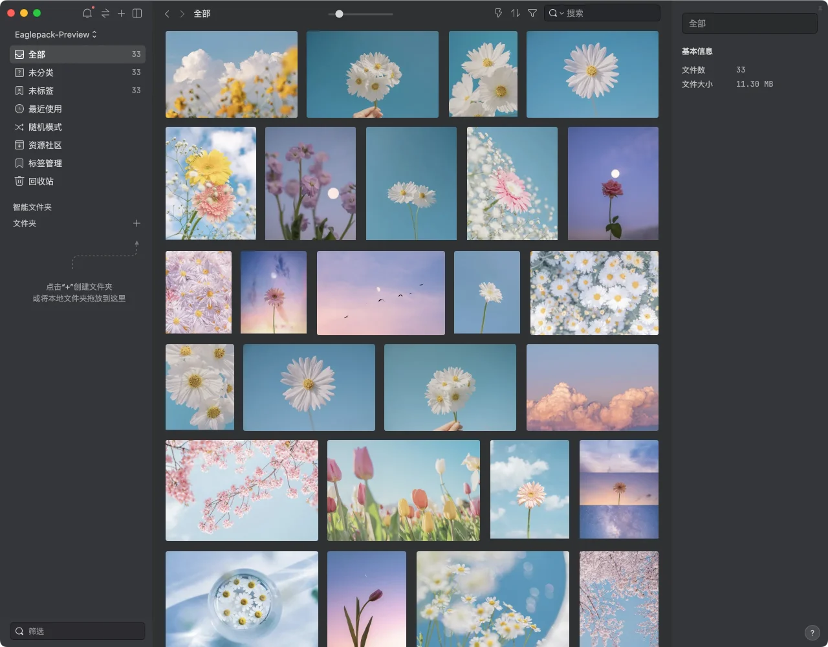Focus the 筛选 filter field
Screen dimensions: 828x647
tap(78, 631)
